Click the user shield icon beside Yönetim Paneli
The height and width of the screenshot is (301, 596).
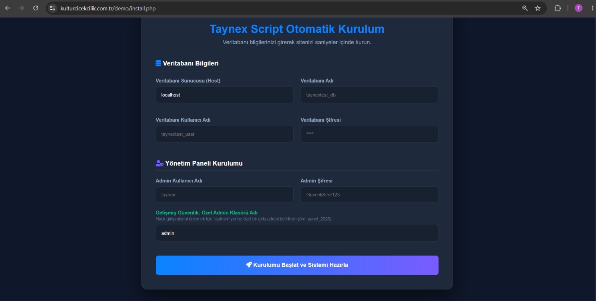click(x=159, y=163)
